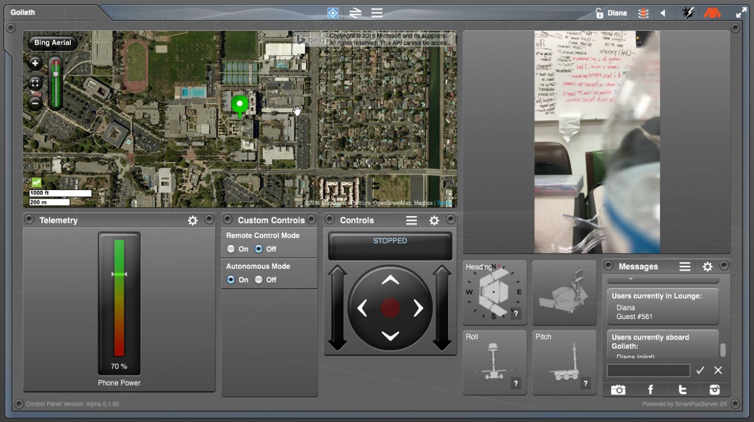
Task: Click the Heading compass widget
Action: [494, 292]
